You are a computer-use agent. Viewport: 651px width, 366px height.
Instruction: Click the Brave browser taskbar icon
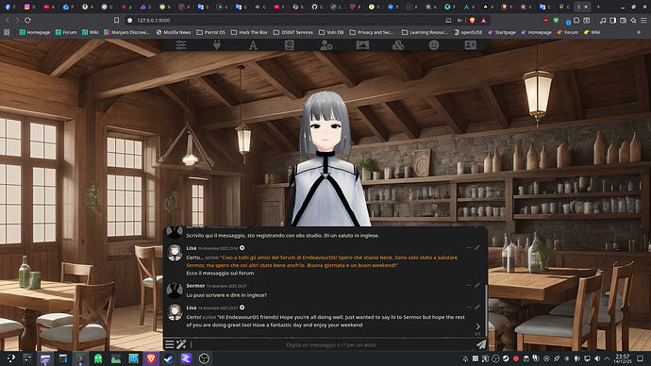point(151,358)
